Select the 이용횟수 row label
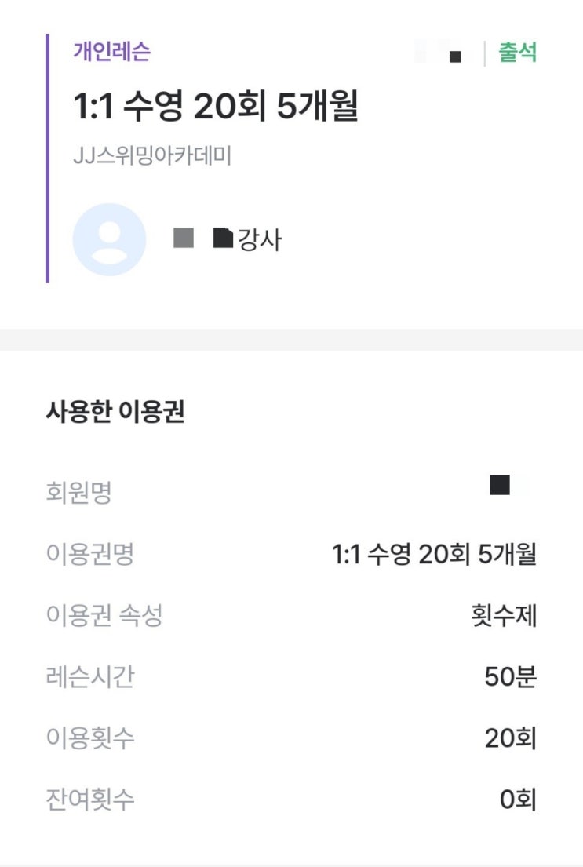 pyautogui.click(x=89, y=738)
